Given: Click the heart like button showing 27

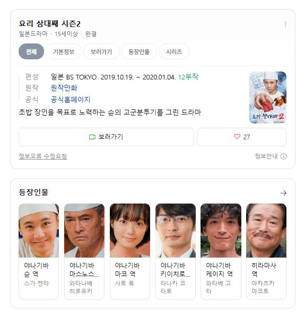Looking at the screenshot, I should [x=242, y=137].
